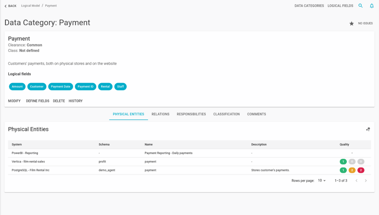Click the green quality badge in Vertica row
Viewport: 379px width, 215px height.
pyautogui.click(x=343, y=162)
